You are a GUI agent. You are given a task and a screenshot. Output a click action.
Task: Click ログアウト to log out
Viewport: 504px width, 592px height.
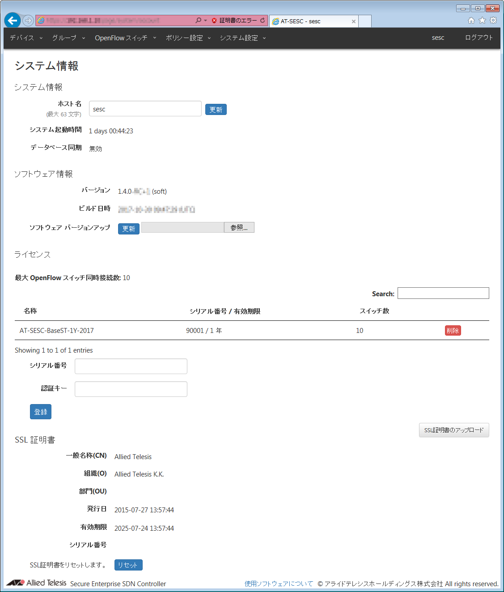(x=479, y=38)
